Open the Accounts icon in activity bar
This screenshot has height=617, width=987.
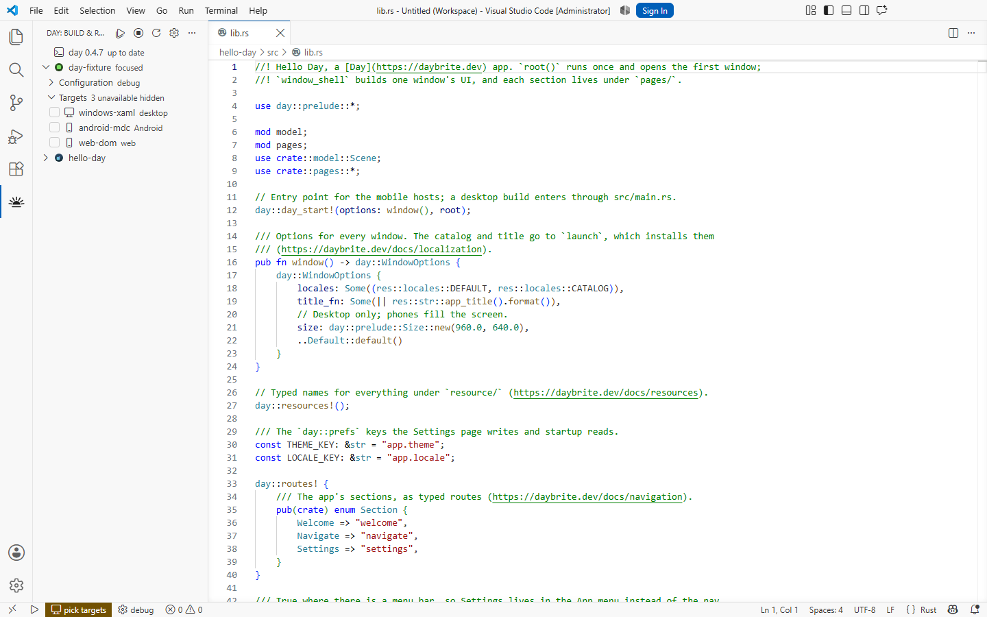click(x=16, y=553)
